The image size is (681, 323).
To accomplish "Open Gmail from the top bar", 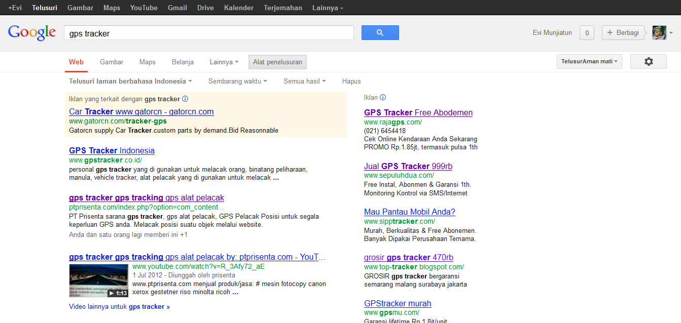I will (x=177, y=8).
